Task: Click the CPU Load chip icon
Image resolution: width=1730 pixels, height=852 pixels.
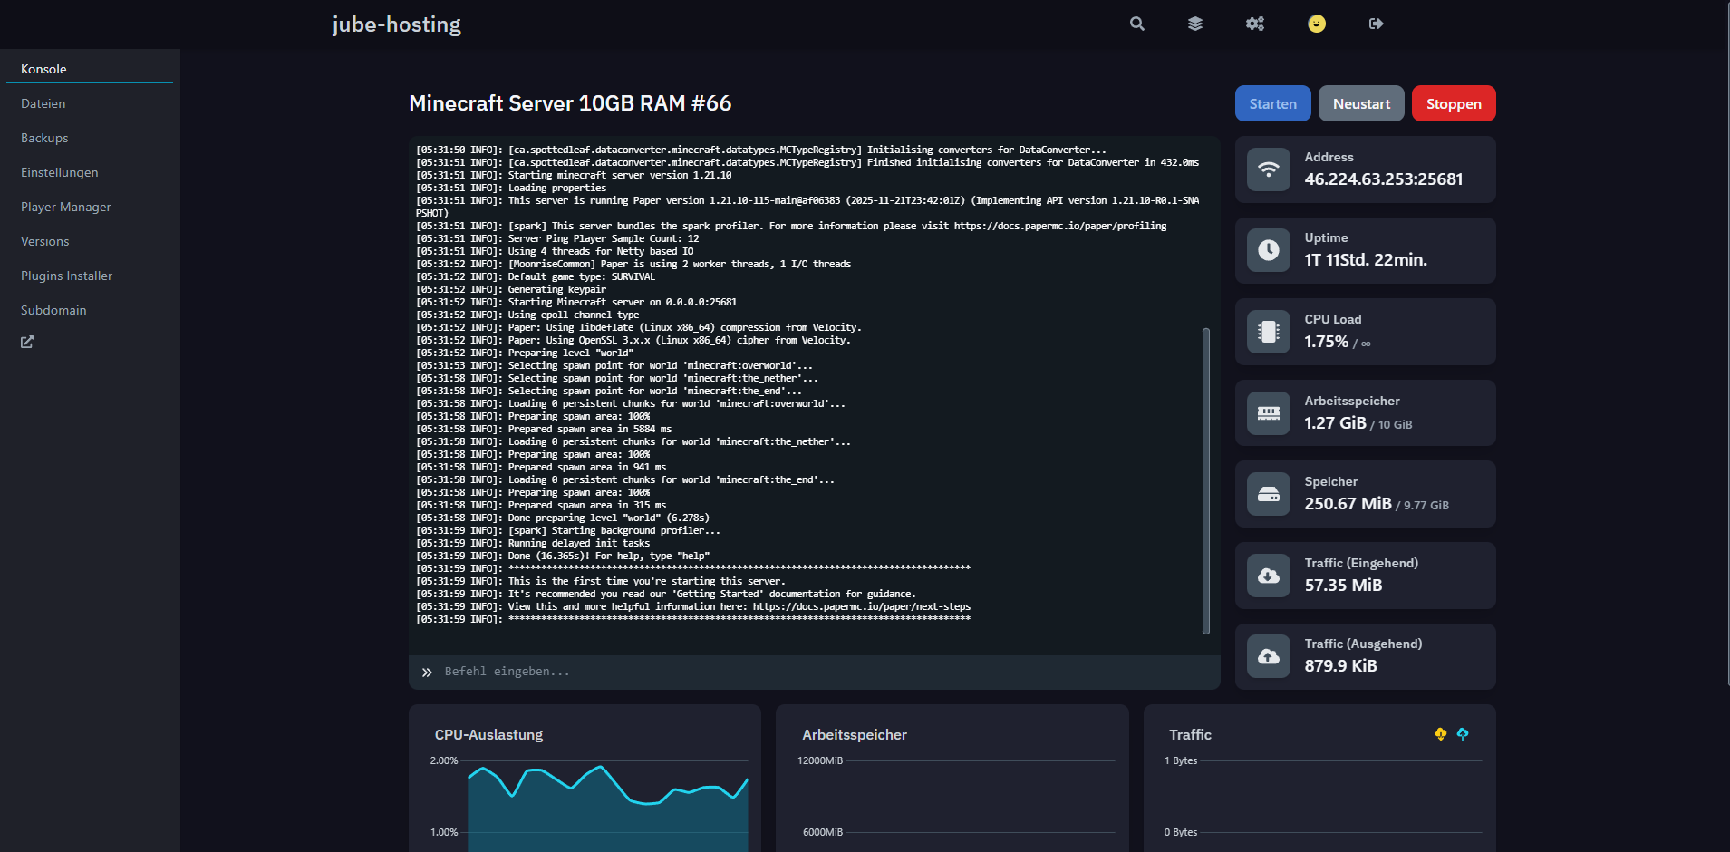Action: click(1268, 332)
